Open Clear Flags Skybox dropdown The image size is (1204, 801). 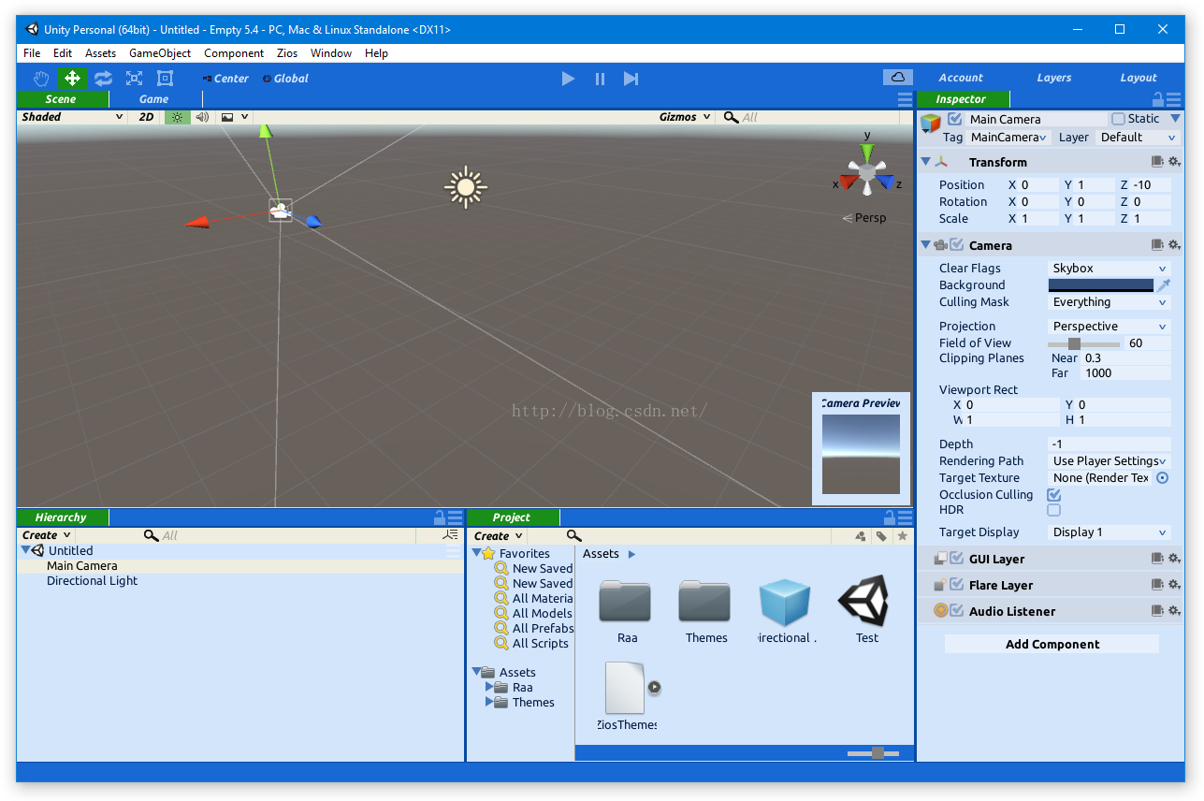point(1110,269)
